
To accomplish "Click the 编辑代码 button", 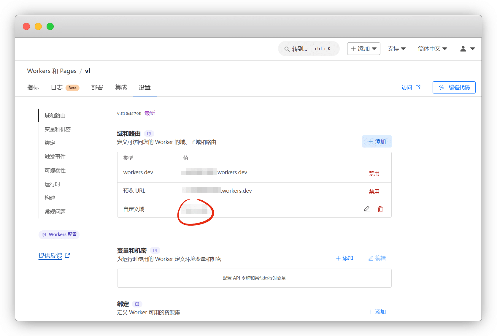I will (x=454, y=88).
